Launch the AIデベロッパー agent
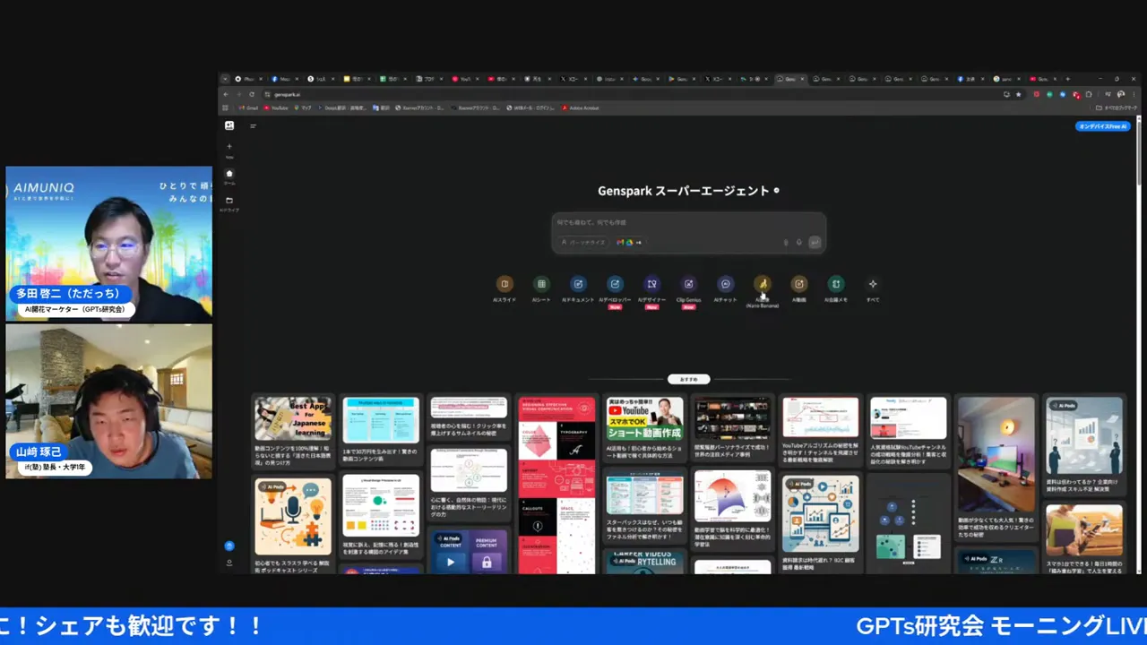 coord(615,284)
